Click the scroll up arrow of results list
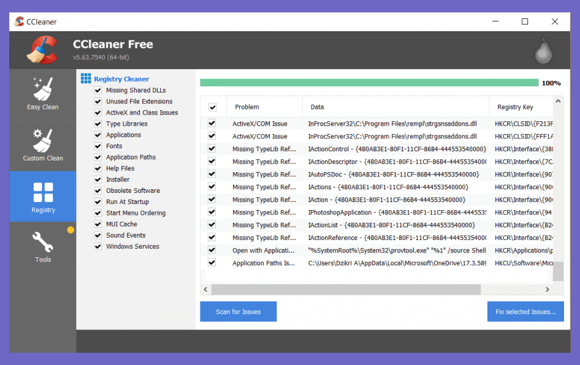The image size is (580, 365). (558, 101)
